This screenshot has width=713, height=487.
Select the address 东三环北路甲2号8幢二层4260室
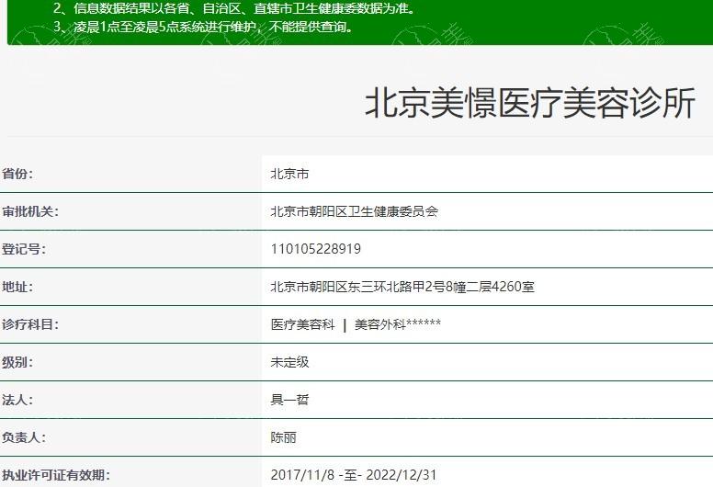441,287
